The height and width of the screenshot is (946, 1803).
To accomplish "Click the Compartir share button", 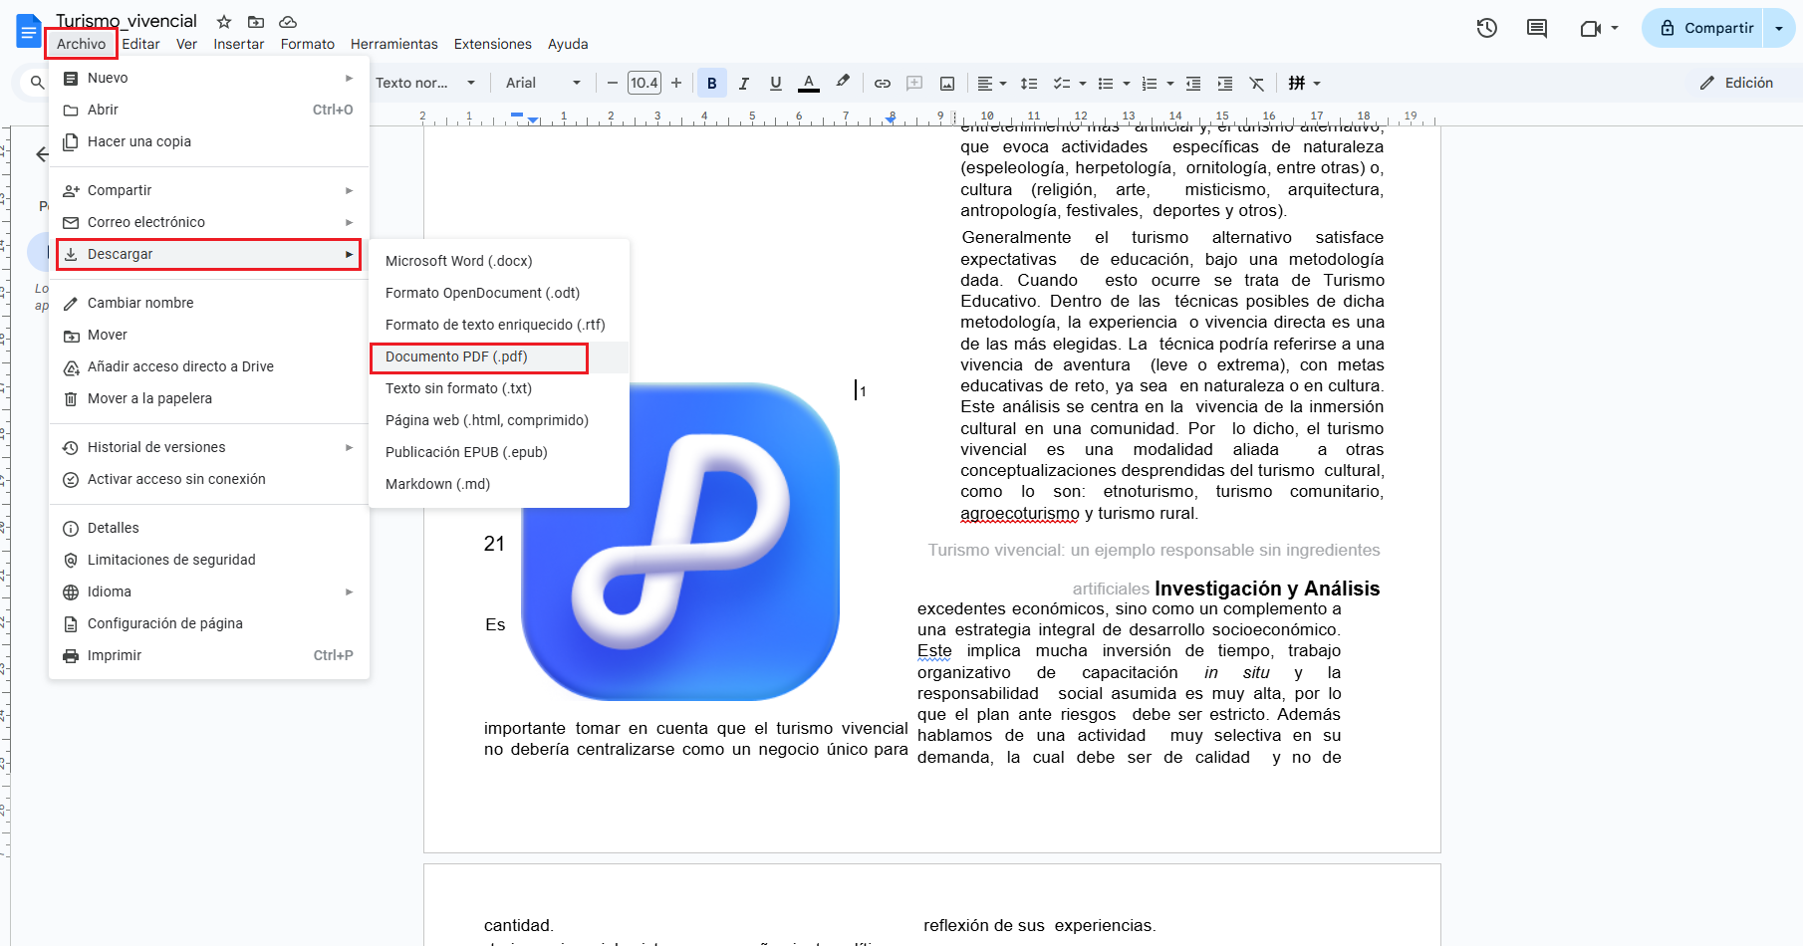I will 1705,28.
